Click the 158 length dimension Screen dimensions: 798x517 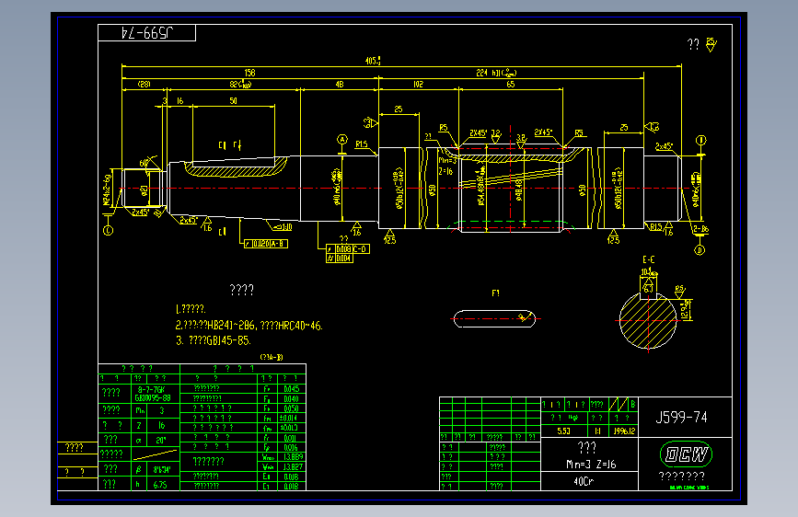[x=249, y=73]
